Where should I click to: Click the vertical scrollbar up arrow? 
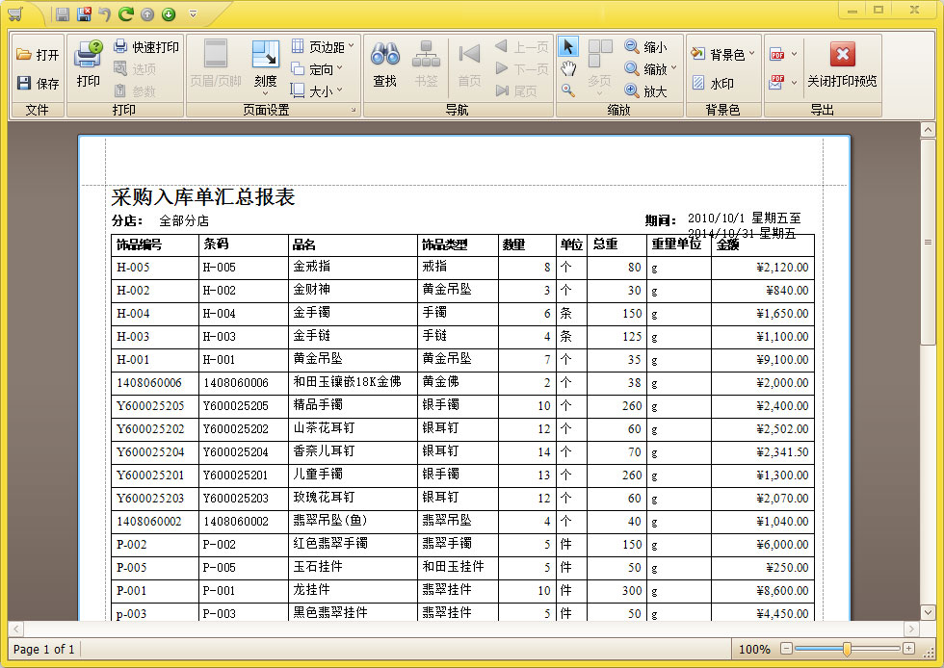tap(928, 130)
